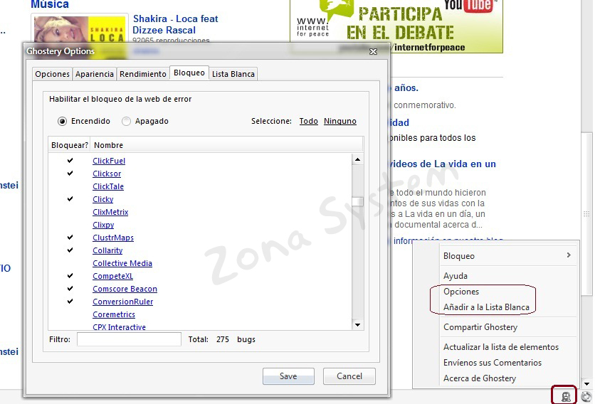595x404 pixels.
Task: Uncheck the ConversionRuler block checkmark
Action: point(70,301)
